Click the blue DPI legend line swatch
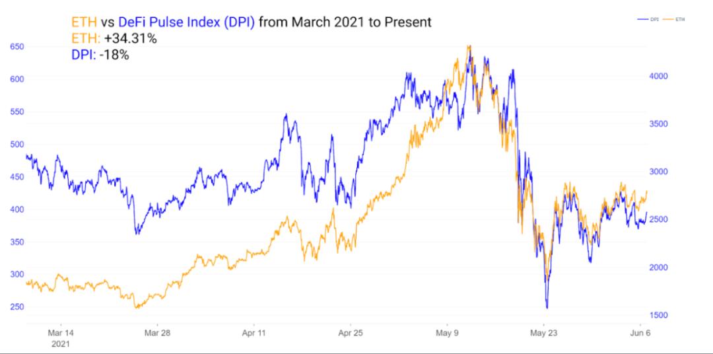 point(643,19)
